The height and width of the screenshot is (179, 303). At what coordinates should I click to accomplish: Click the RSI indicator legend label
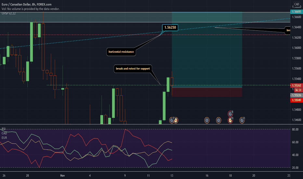click(4, 129)
